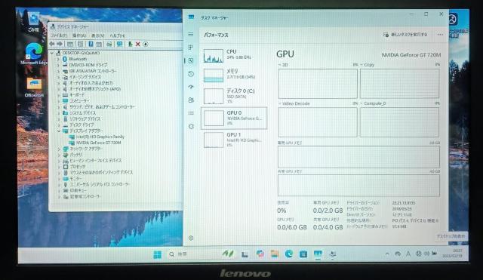Open App history icon in Task Manager
This screenshot has width=483, height=280.
pyautogui.click(x=191, y=74)
